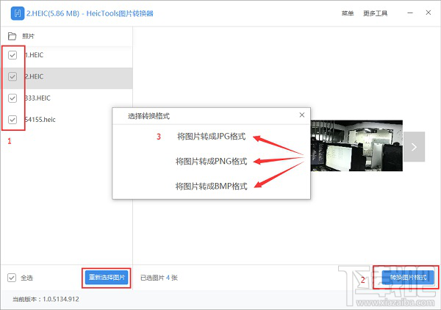Uncheck the 54155.heic checkbox
Image resolution: width=441 pixels, height=310 pixels.
[12, 120]
